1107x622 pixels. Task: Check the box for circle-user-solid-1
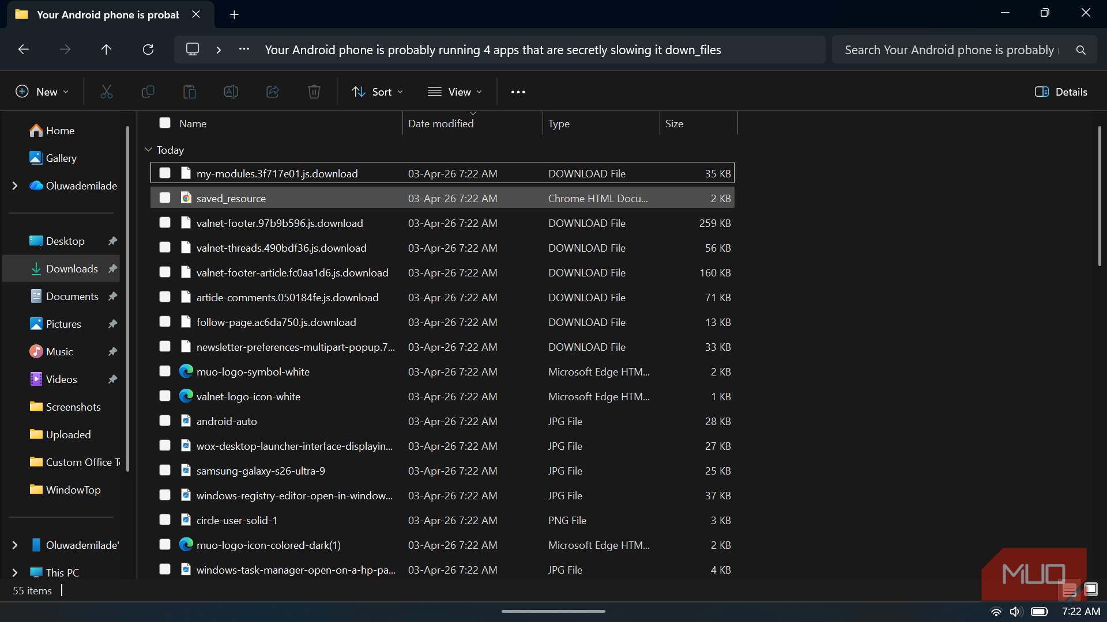tap(165, 519)
